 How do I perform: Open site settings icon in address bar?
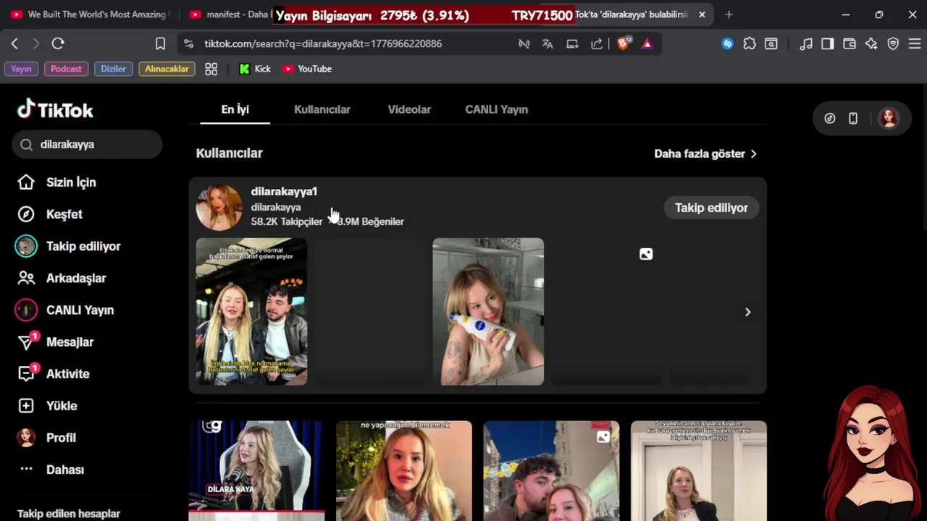click(189, 43)
